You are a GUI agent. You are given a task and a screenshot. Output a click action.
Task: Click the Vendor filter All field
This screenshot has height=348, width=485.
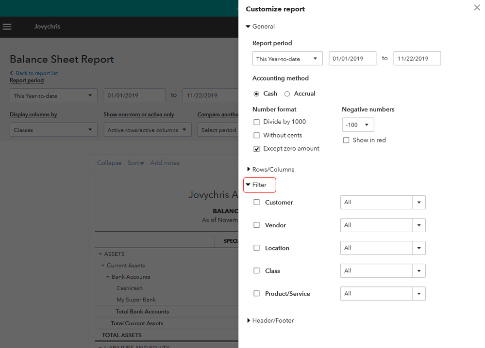(x=376, y=225)
